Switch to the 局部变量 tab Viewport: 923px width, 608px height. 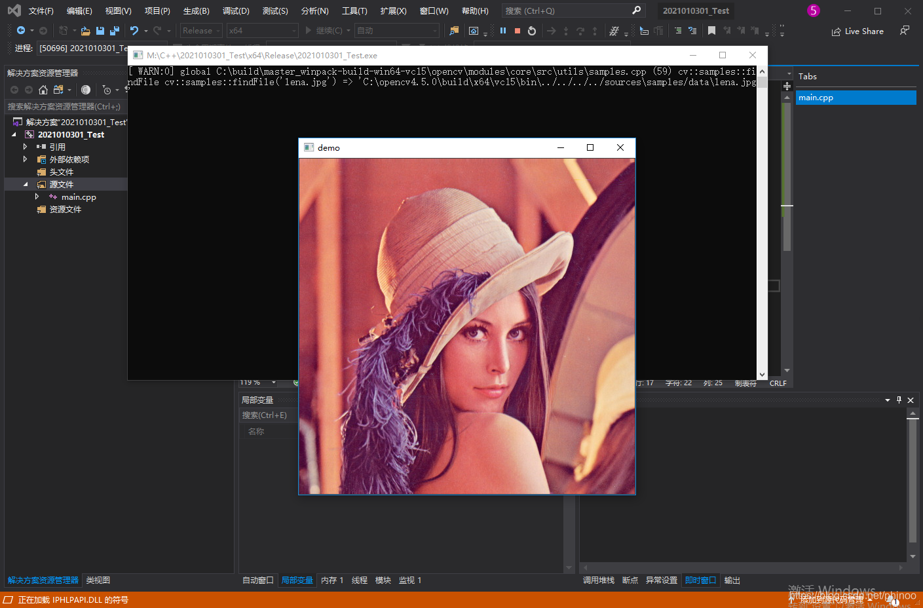[297, 580]
